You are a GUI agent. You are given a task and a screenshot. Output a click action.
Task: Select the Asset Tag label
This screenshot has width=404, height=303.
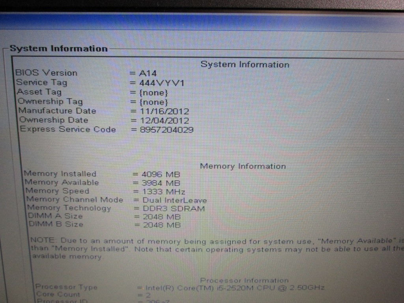pos(39,92)
